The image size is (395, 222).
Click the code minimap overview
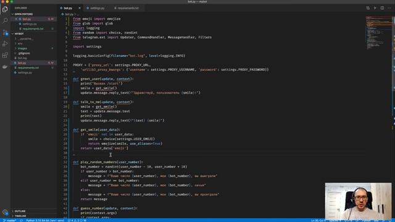pos(378,33)
